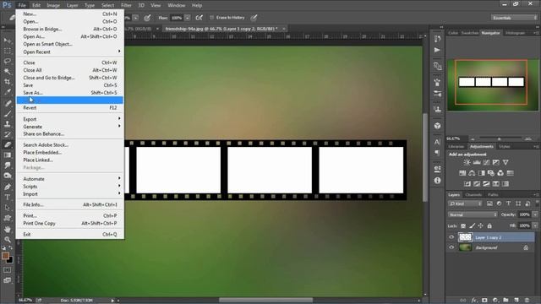Select the Pen tool
This screenshot has height=304, width=541.
coord(8,187)
